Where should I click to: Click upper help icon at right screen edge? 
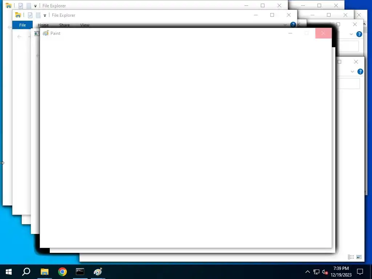click(359, 34)
